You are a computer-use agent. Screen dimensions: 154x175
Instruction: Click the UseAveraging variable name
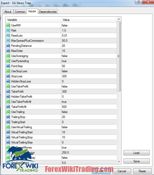[20, 56]
